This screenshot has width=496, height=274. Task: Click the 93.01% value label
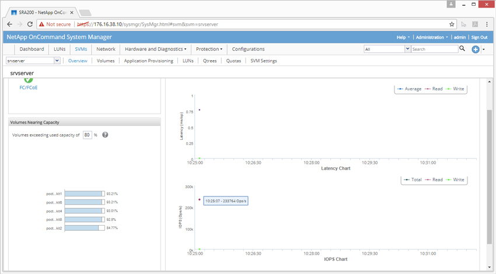(112, 211)
